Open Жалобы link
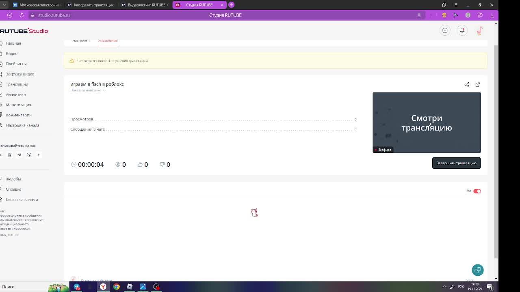 13,179
